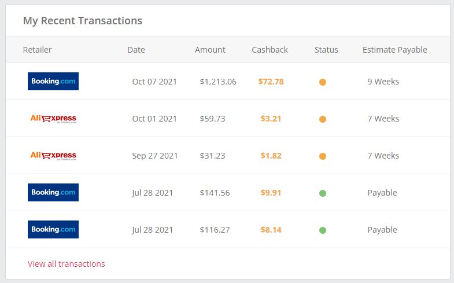
Task: Click orange status dot for $72.78 cashback
Action: pos(323,82)
